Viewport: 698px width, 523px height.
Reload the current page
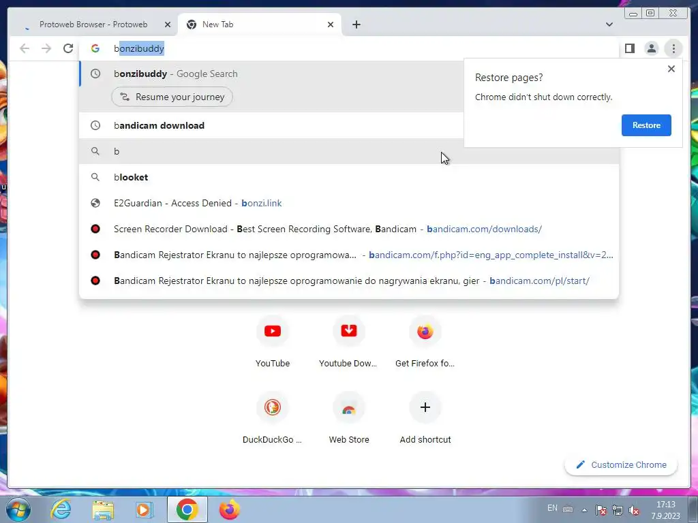(x=68, y=48)
